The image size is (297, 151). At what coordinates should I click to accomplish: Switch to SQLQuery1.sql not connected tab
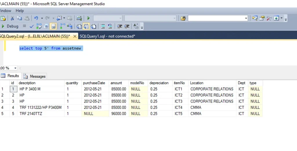click(107, 36)
